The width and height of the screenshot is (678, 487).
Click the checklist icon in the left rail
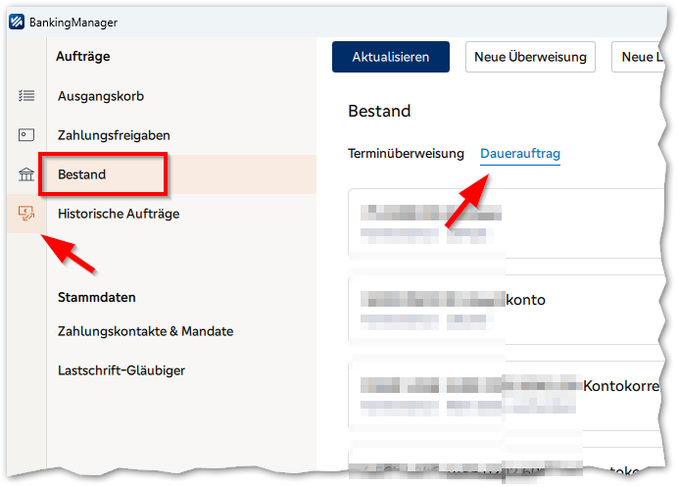click(26, 95)
